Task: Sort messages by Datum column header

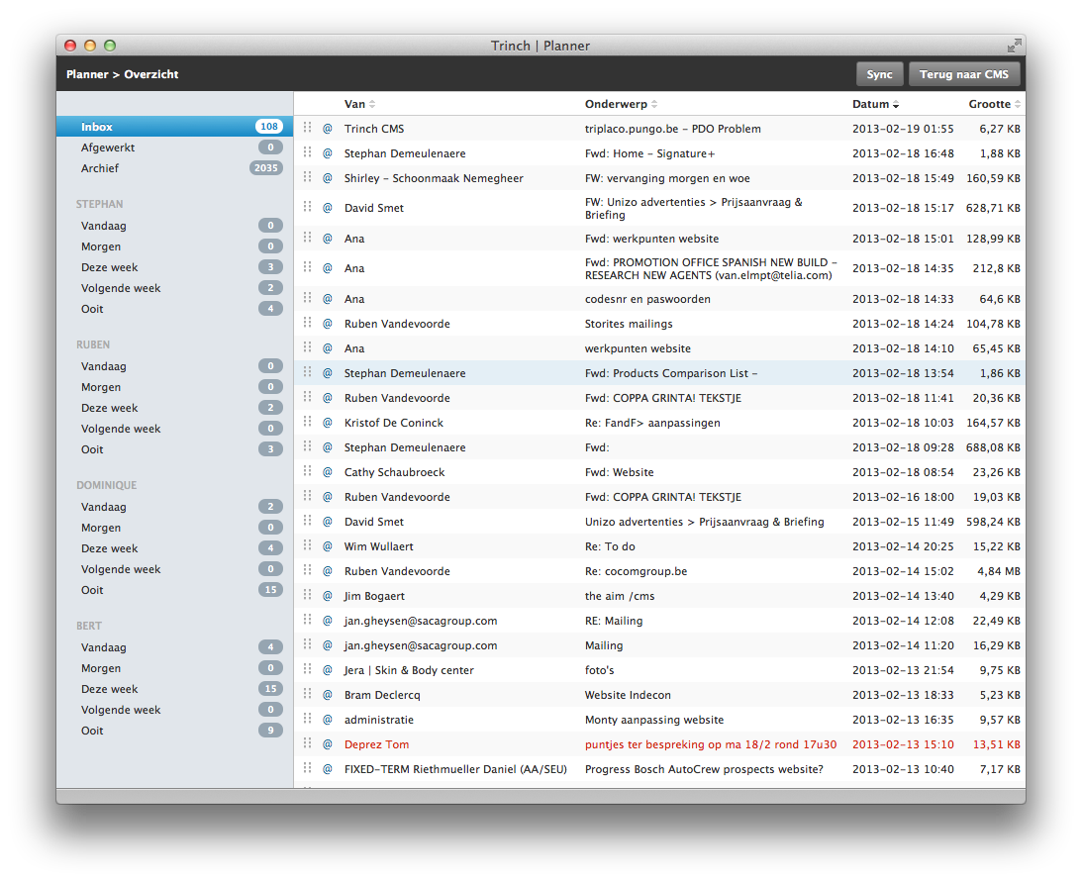Action: 875,104
